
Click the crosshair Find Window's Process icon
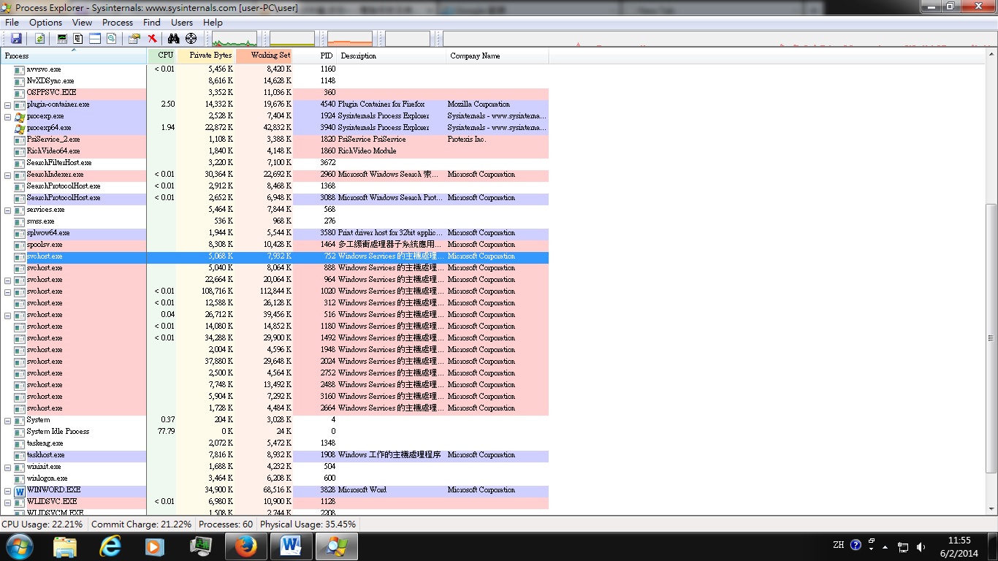[x=191, y=39]
